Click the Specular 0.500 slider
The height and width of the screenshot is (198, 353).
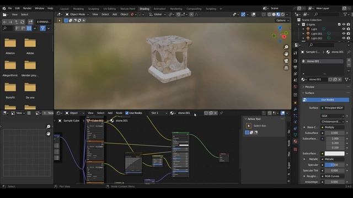pyautogui.click(x=334, y=165)
